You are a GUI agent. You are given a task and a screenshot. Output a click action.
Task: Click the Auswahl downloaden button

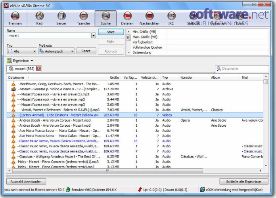click(26, 181)
